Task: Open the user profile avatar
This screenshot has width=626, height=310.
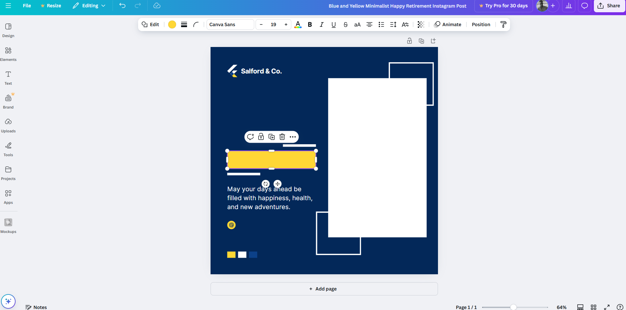Action: point(542,6)
